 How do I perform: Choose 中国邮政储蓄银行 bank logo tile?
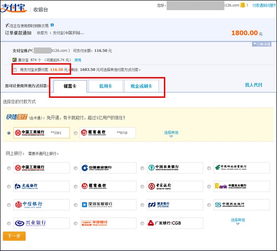coord(241,168)
